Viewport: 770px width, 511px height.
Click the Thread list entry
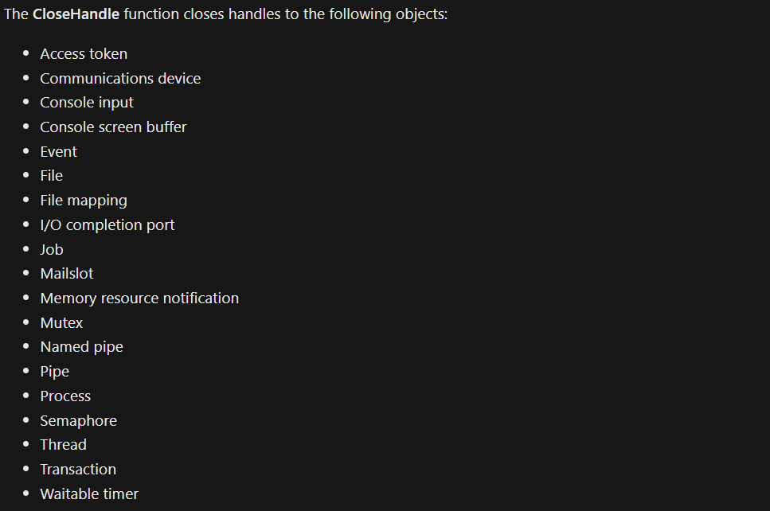pyautogui.click(x=63, y=444)
